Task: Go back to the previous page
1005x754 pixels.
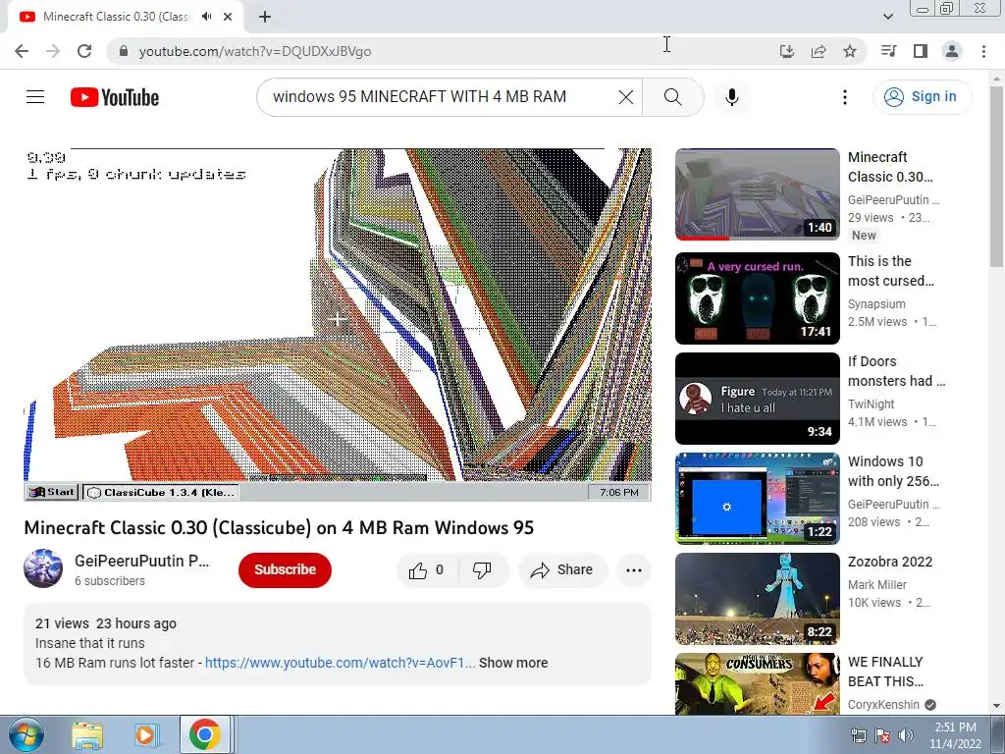Action: [x=22, y=51]
